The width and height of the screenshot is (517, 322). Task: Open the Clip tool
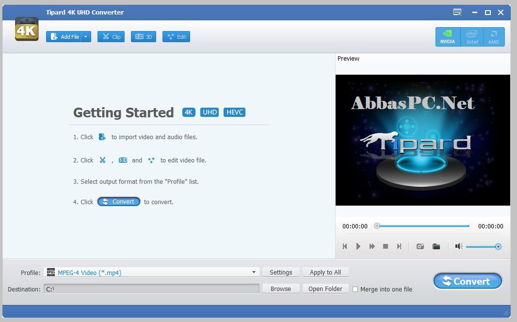coord(111,36)
